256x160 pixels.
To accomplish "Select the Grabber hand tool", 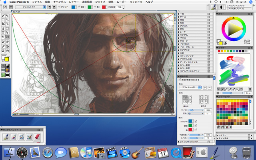I will coord(7,51).
